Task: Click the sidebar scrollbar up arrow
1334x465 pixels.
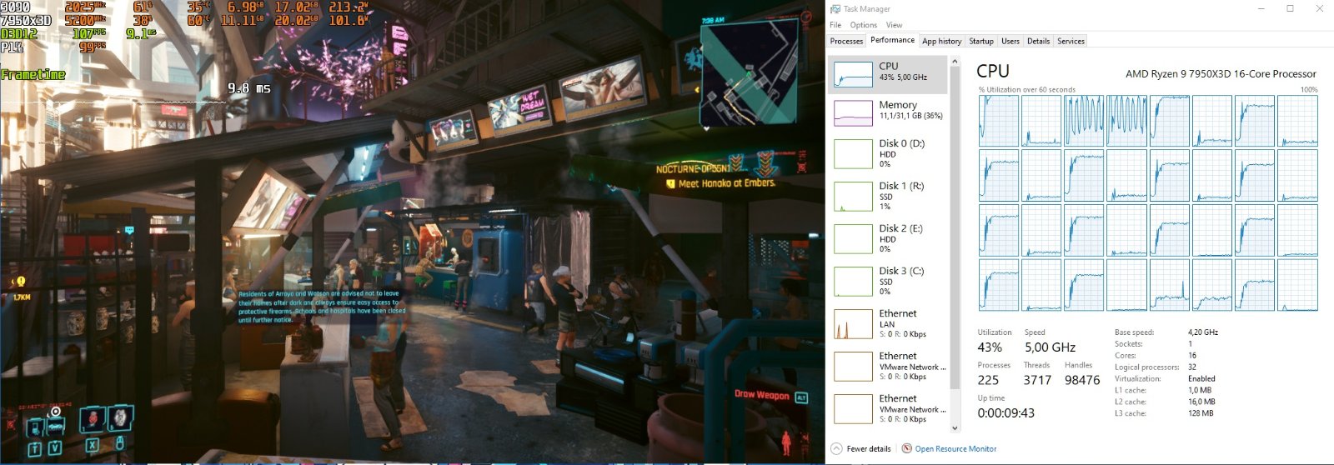Action: (x=955, y=60)
